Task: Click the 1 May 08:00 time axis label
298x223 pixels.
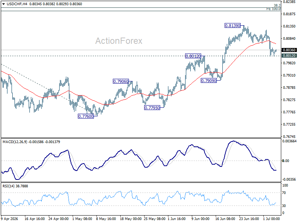Action: click(82, 219)
